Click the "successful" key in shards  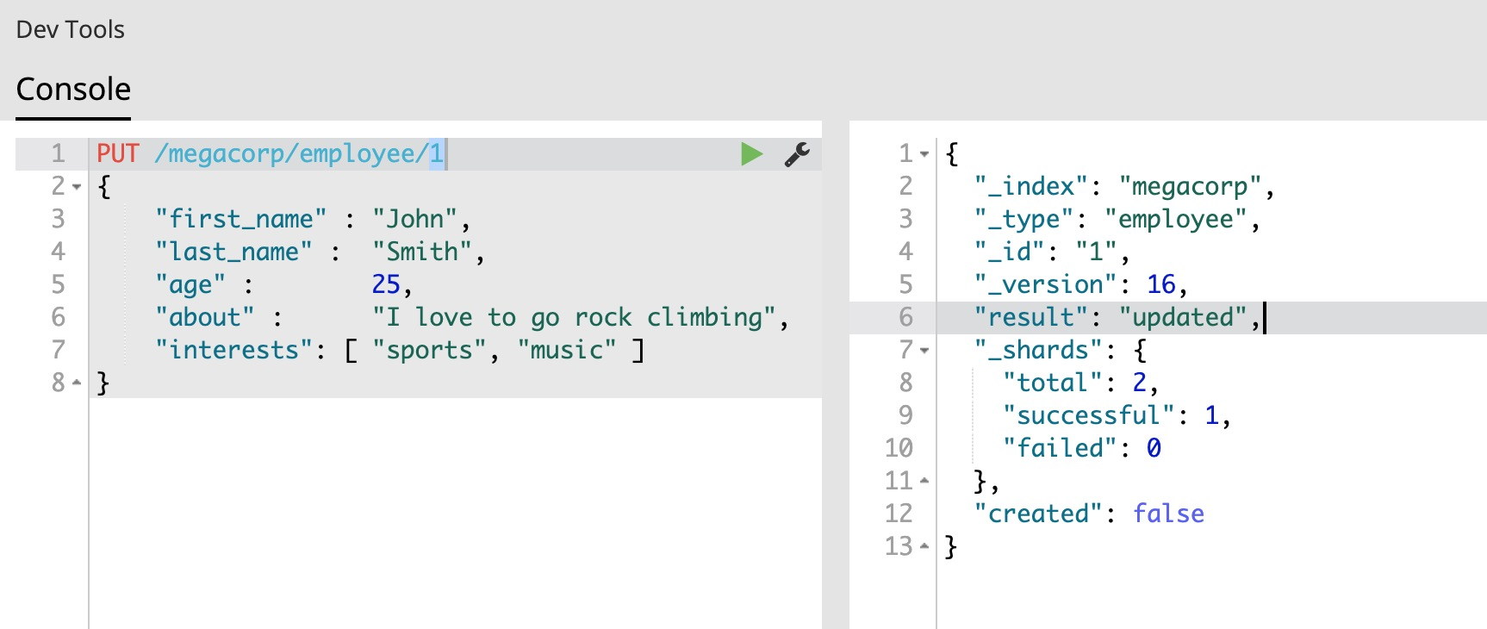pyautogui.click(x=1089, y=416)
